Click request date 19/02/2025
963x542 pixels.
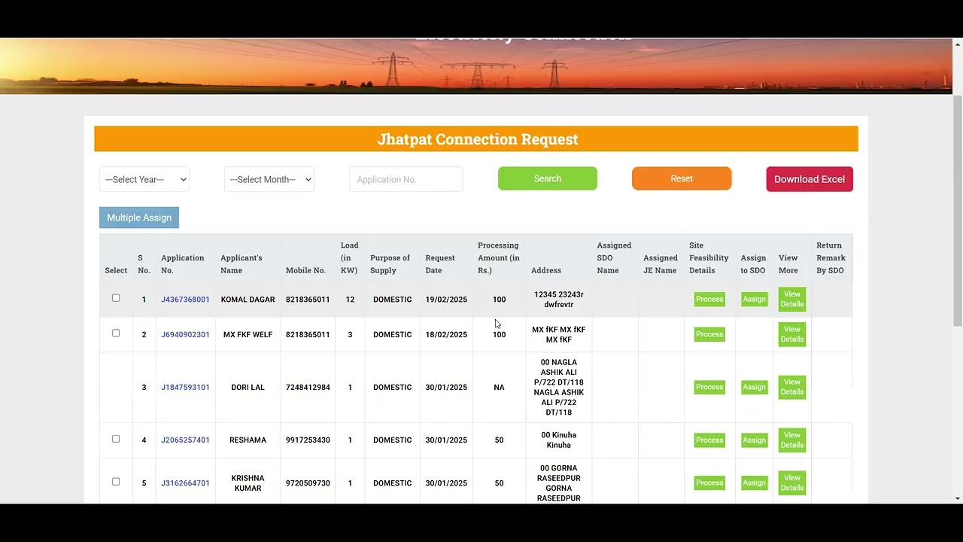tap(446, 300)
